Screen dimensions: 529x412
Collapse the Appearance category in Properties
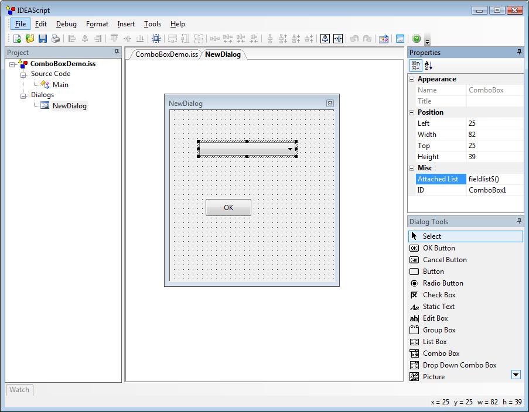412,78
